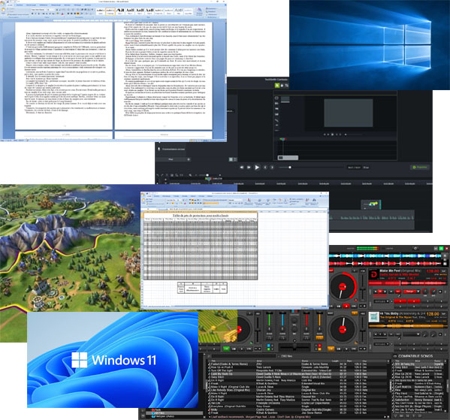The width and height of the screenshot is (450, 420).
Task: Open the red effect dropdown on top deck
Action: (411, 292)
